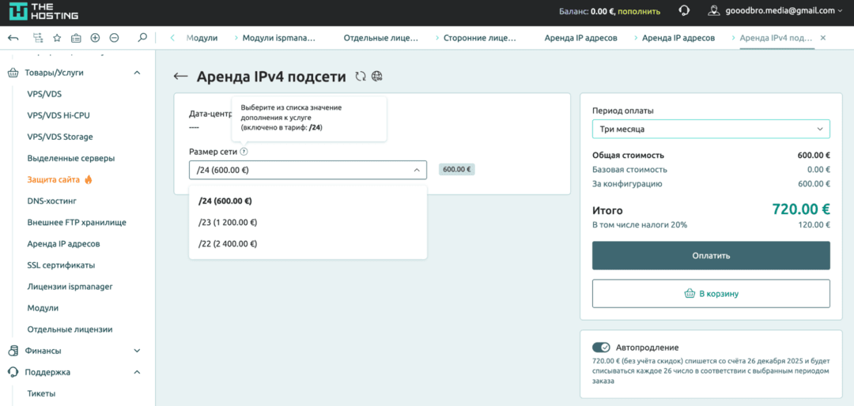Click the пополнить balance link
Viewport: 854px width, 406px height.
click(x=639, y=11)
